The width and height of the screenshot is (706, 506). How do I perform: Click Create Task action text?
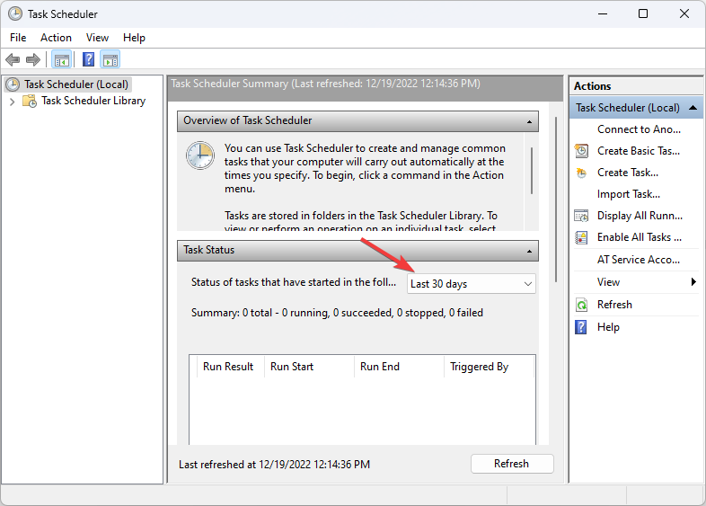pos(628,173)
